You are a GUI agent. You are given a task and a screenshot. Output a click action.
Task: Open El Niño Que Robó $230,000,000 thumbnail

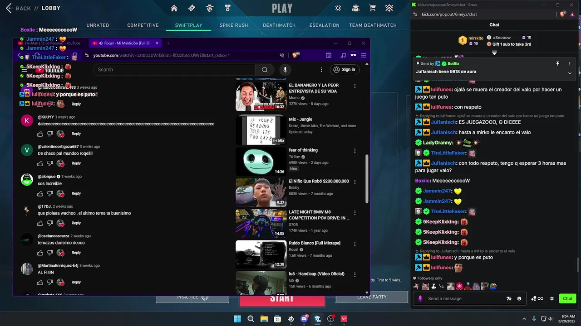[261, 192]
